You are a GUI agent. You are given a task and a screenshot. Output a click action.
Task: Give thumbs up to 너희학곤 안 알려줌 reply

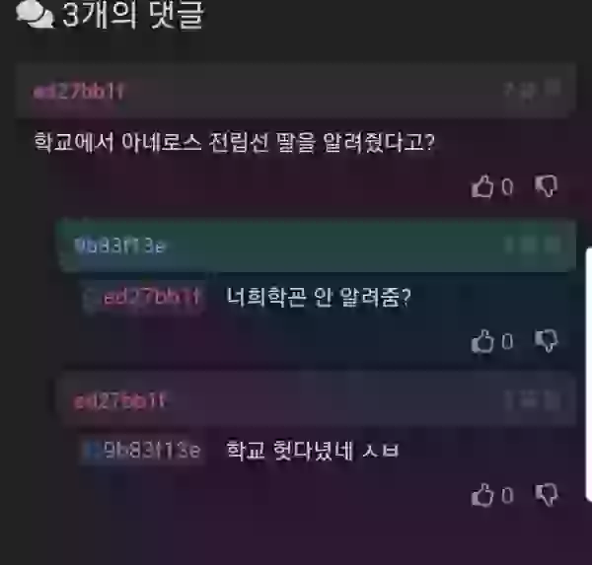(482, 341)
